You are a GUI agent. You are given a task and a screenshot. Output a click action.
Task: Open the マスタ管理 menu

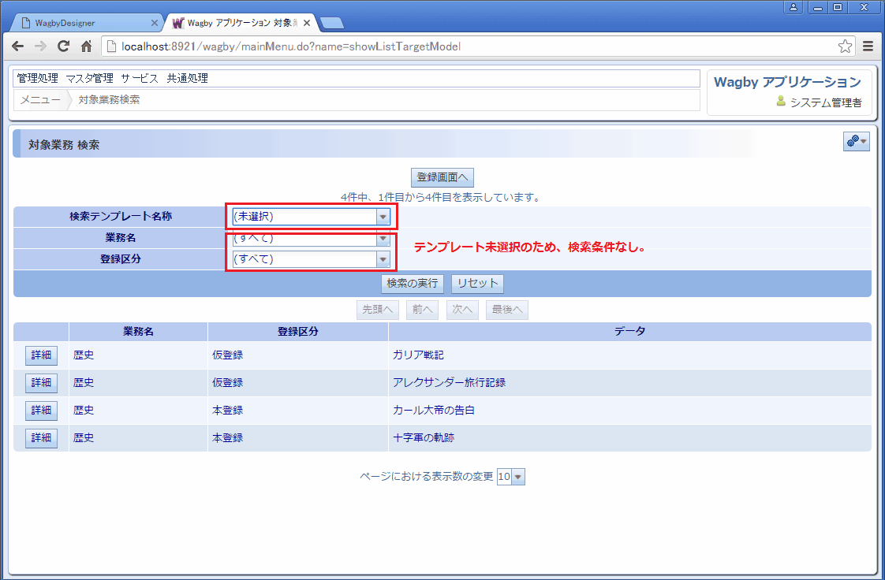coord(89,78)
